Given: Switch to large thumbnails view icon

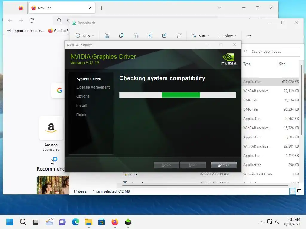Looking at the screenshot, I should pos(299,191).
